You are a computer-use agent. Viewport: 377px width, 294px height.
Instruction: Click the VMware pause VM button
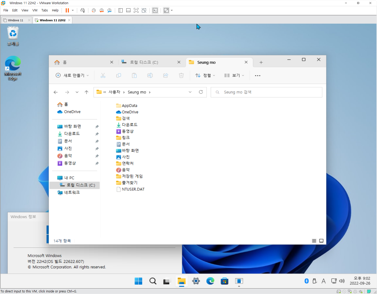click(x=67, y=10)
